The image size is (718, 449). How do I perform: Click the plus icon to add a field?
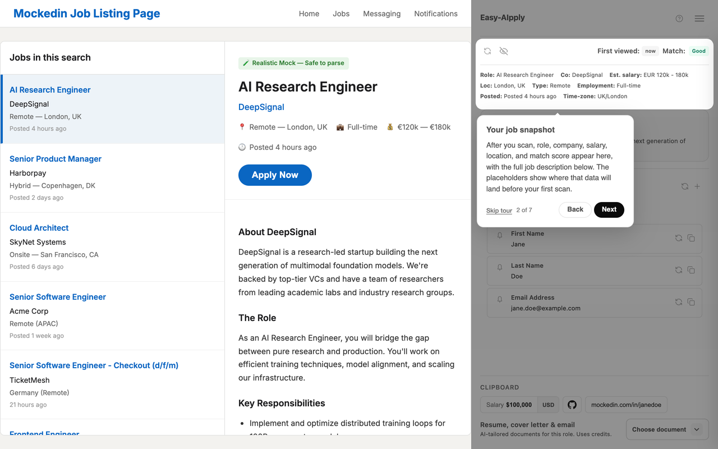click(697, 186)
